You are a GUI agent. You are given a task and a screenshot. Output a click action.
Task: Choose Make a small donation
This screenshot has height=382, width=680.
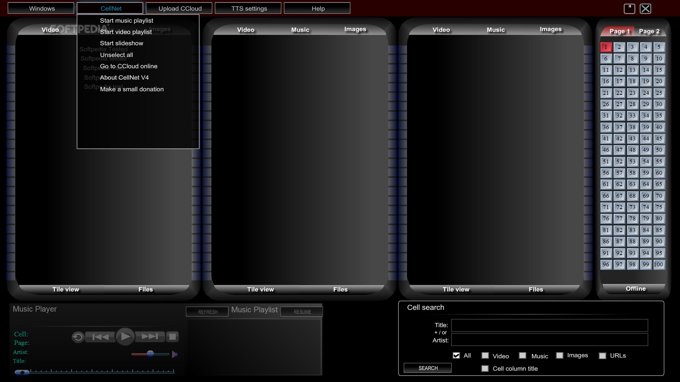[132, 89]
